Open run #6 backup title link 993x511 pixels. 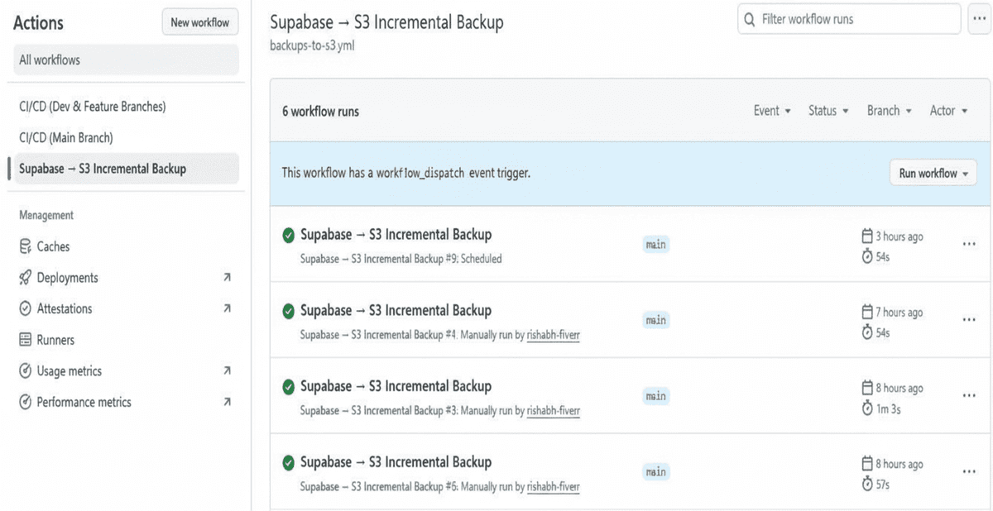(x=396, y=462)
